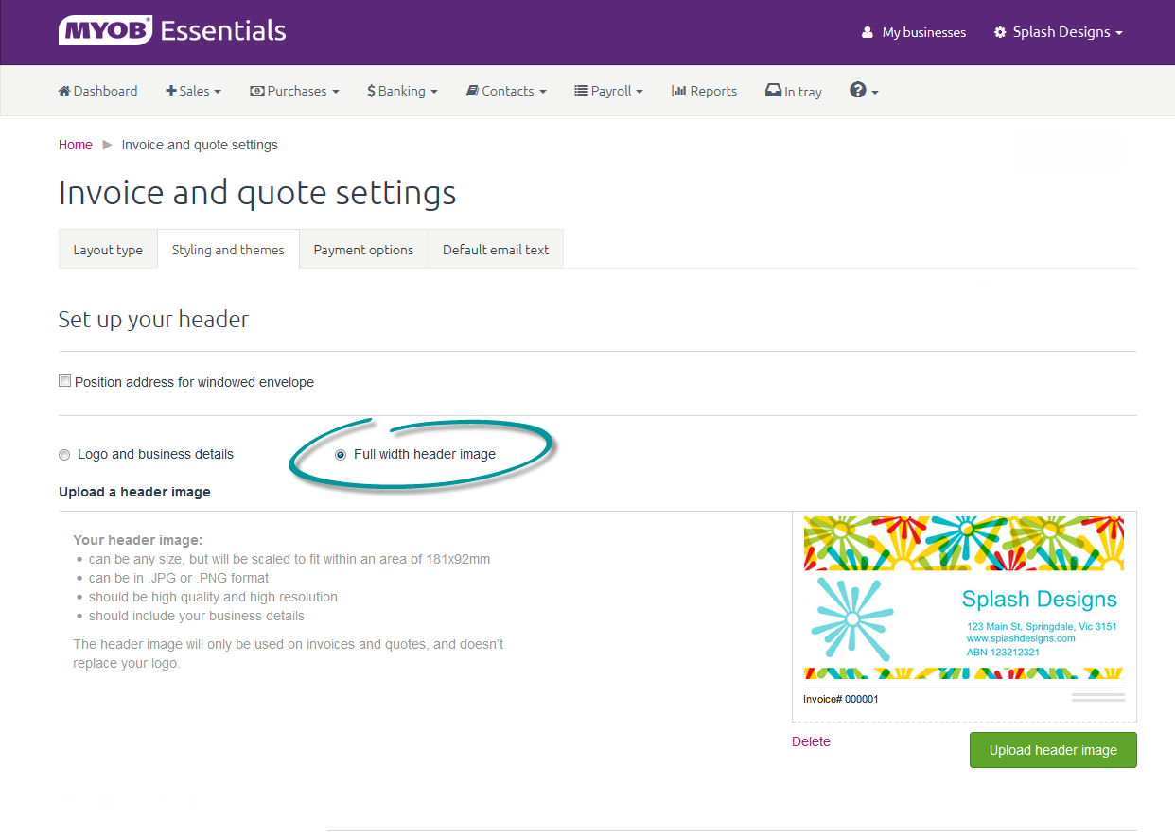Enable Position address for windowed envelope
Viewport: 1175px width, 836px height.
(x=65, y=381)
